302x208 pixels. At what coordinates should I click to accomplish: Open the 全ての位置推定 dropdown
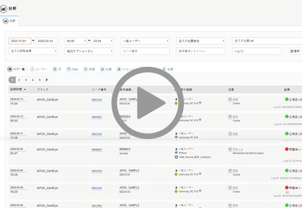[x=200, y=41]
